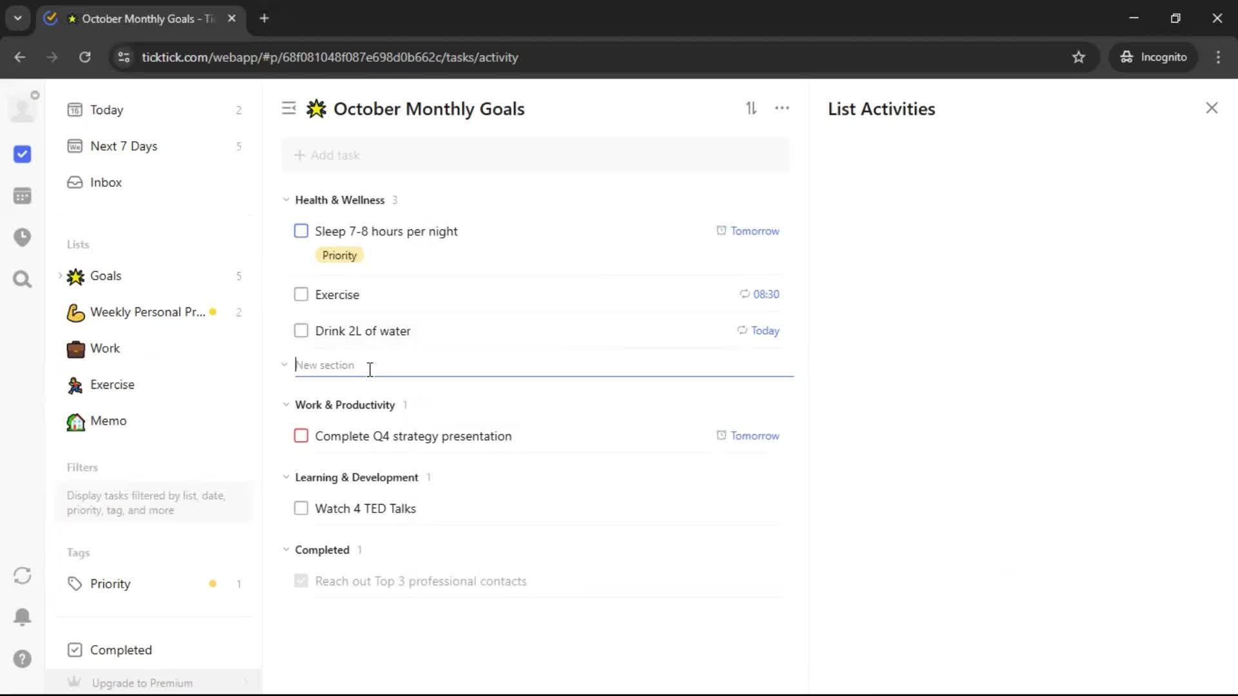Collapse the Health & Wellness section

(x=286, y=200)
